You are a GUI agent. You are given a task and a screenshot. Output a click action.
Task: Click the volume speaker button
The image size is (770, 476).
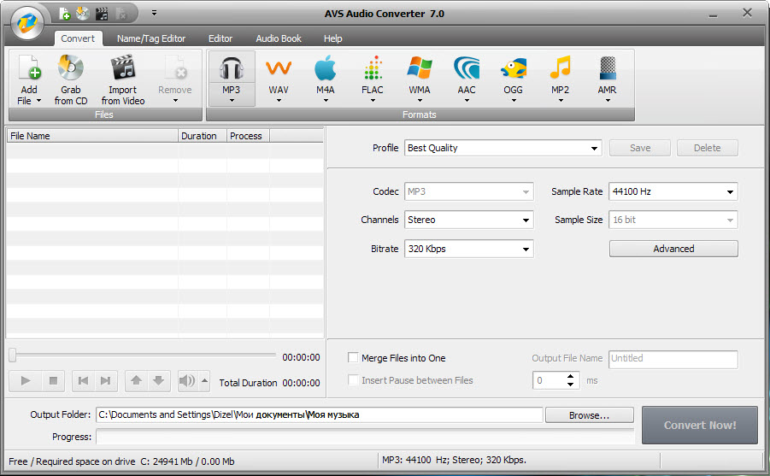click(186, 381)
